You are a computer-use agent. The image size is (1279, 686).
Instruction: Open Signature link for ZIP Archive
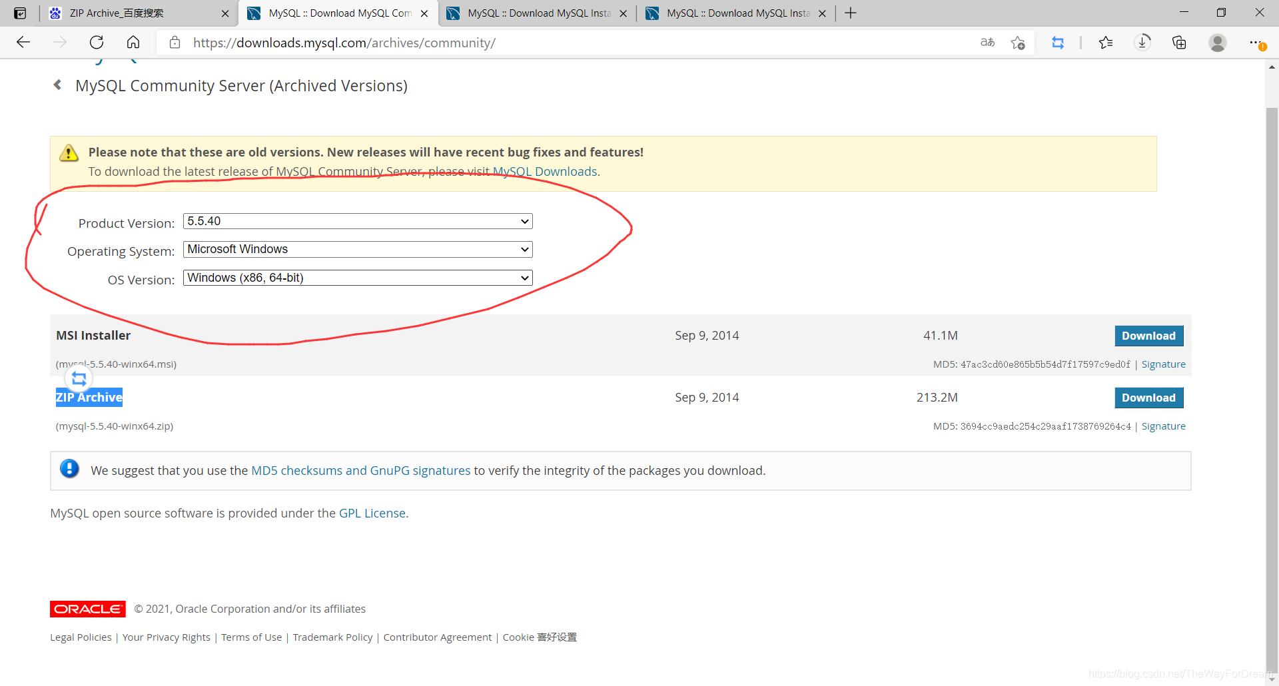1163,426
